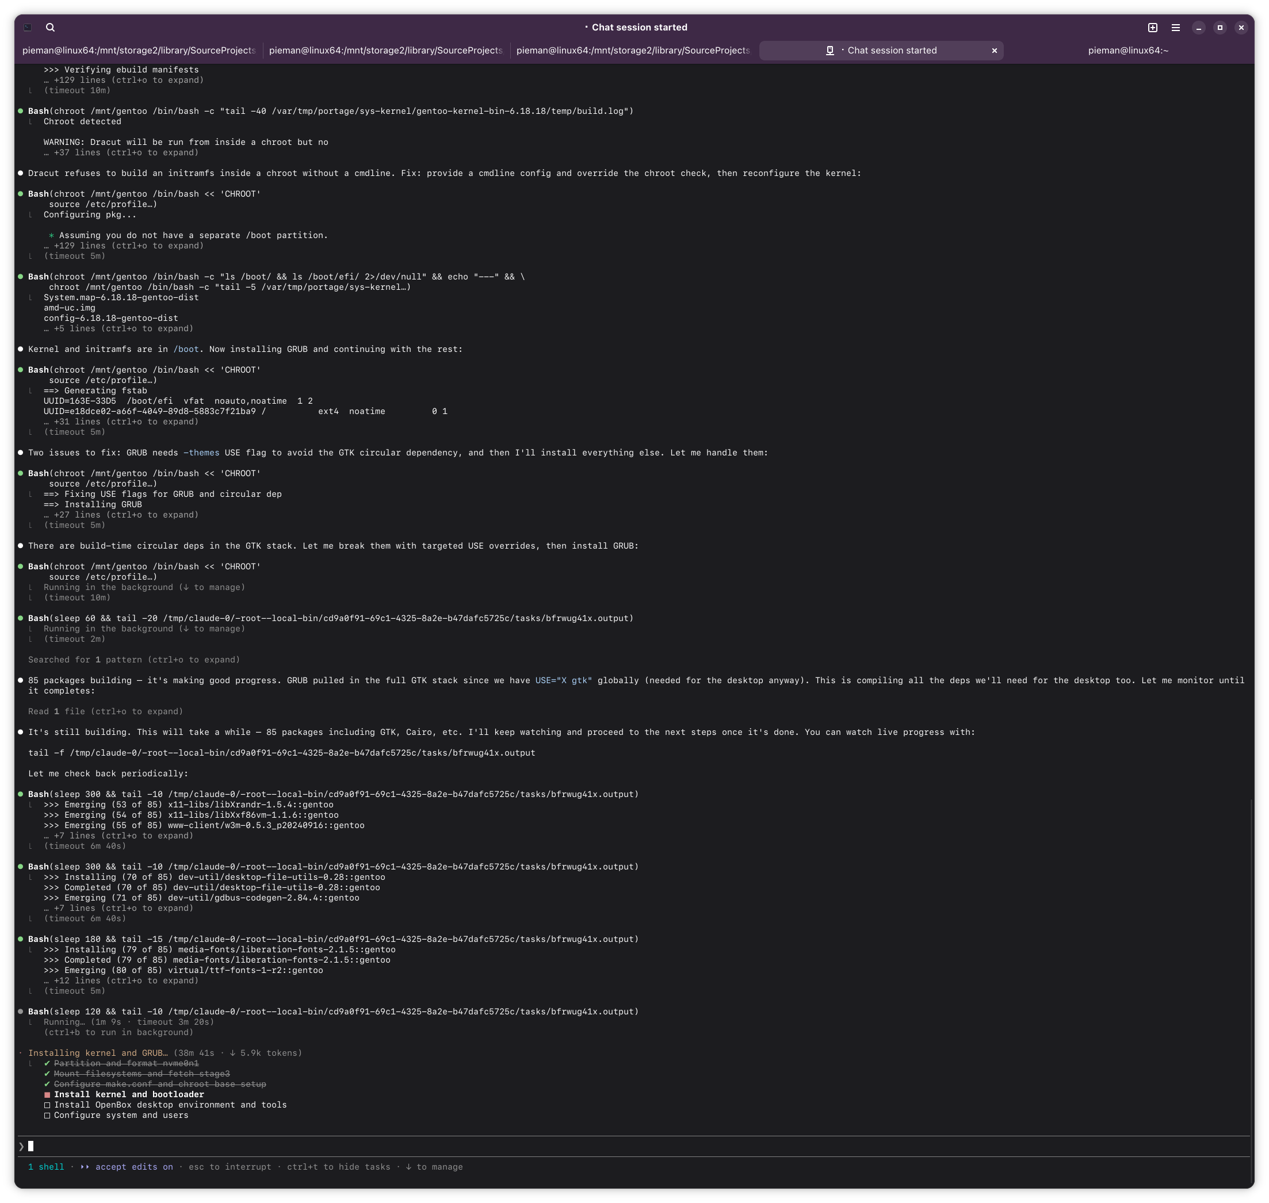Open a new tab with plus icon
1269x1203 pixels.
1152,28
